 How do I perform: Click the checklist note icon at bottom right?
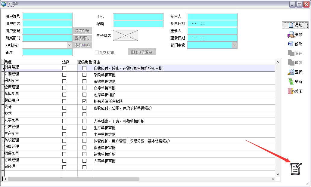point(296,168)
